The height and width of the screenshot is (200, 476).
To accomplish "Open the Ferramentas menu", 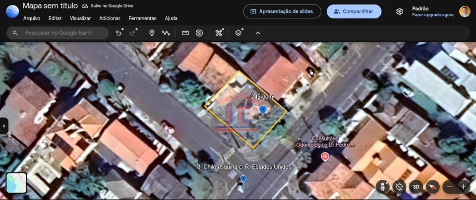I will click(x=142, y=18).
